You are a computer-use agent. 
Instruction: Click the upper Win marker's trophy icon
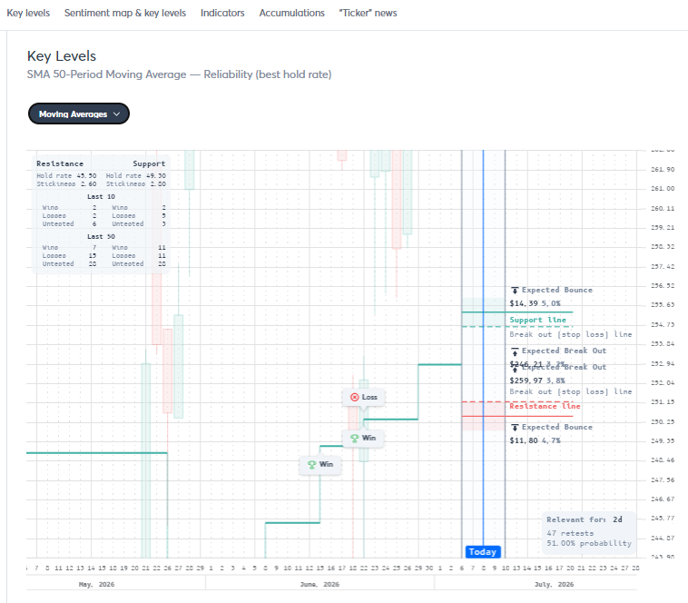point(355,438)
